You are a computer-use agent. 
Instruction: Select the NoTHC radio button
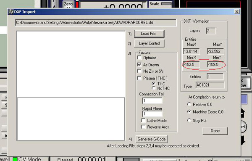tap(154, 88)
